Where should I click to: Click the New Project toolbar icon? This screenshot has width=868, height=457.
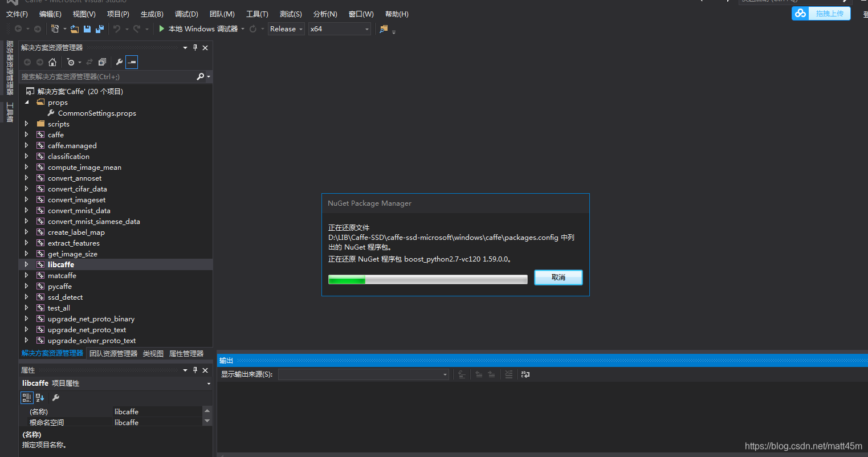pos(55,28)
